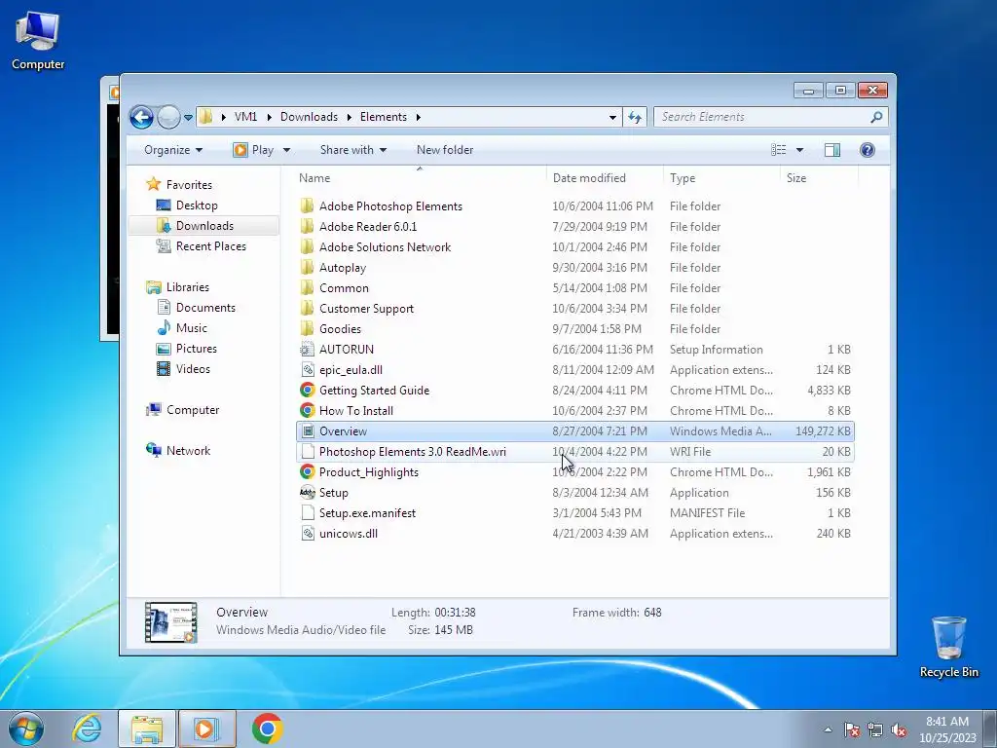The image size is (997, 748).
Task: Click the muted volume tray icon
Action: point(899,729)
